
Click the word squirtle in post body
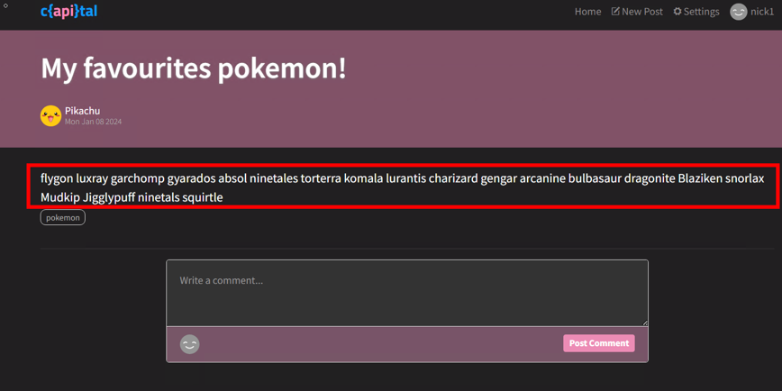point(203,197)
